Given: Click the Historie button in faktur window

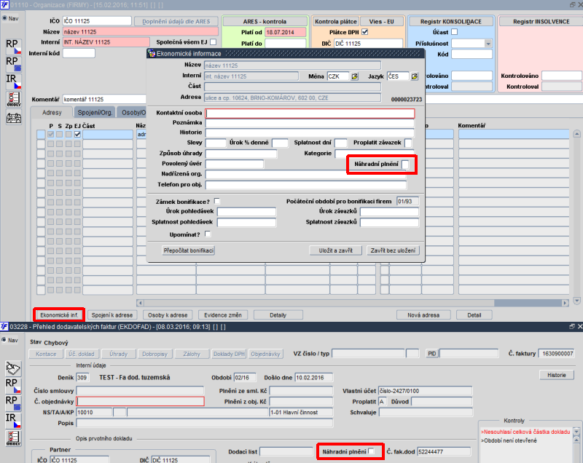Looking at the screenshot, I should 556,375.
